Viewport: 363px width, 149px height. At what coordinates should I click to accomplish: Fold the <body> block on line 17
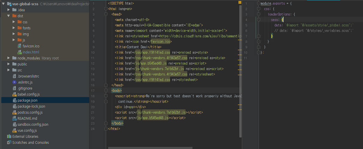pos(106,91)
